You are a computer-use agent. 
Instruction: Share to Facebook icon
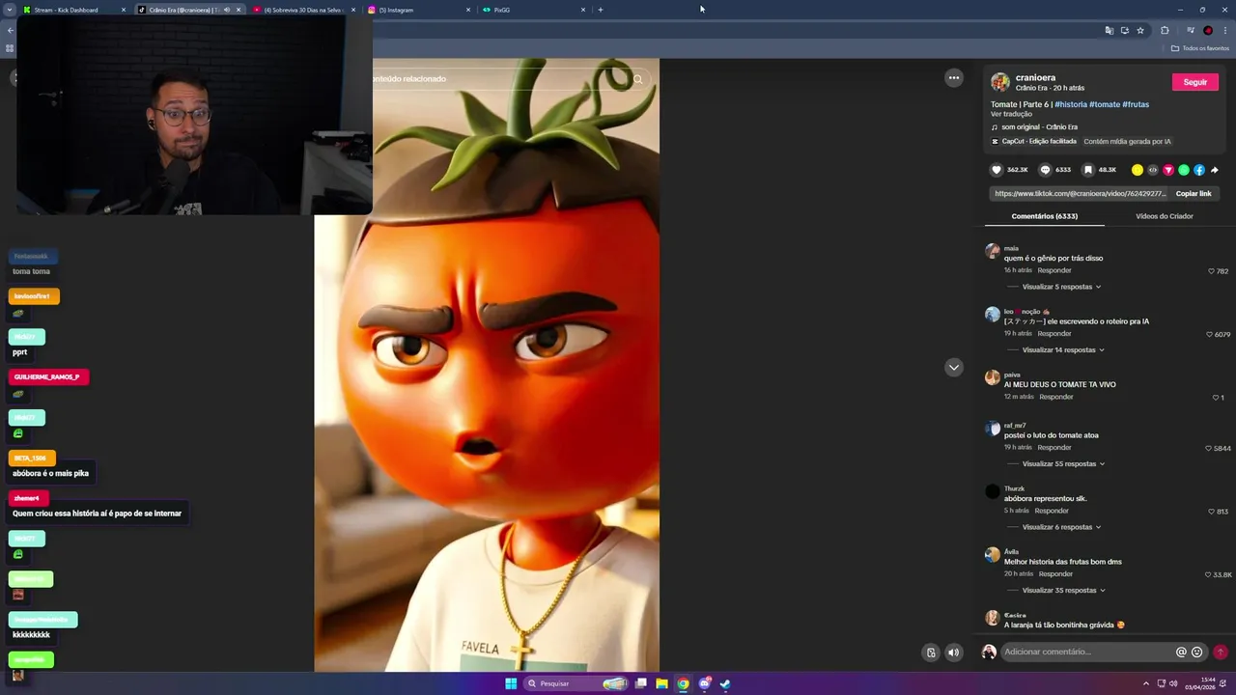coord(1199,170)
